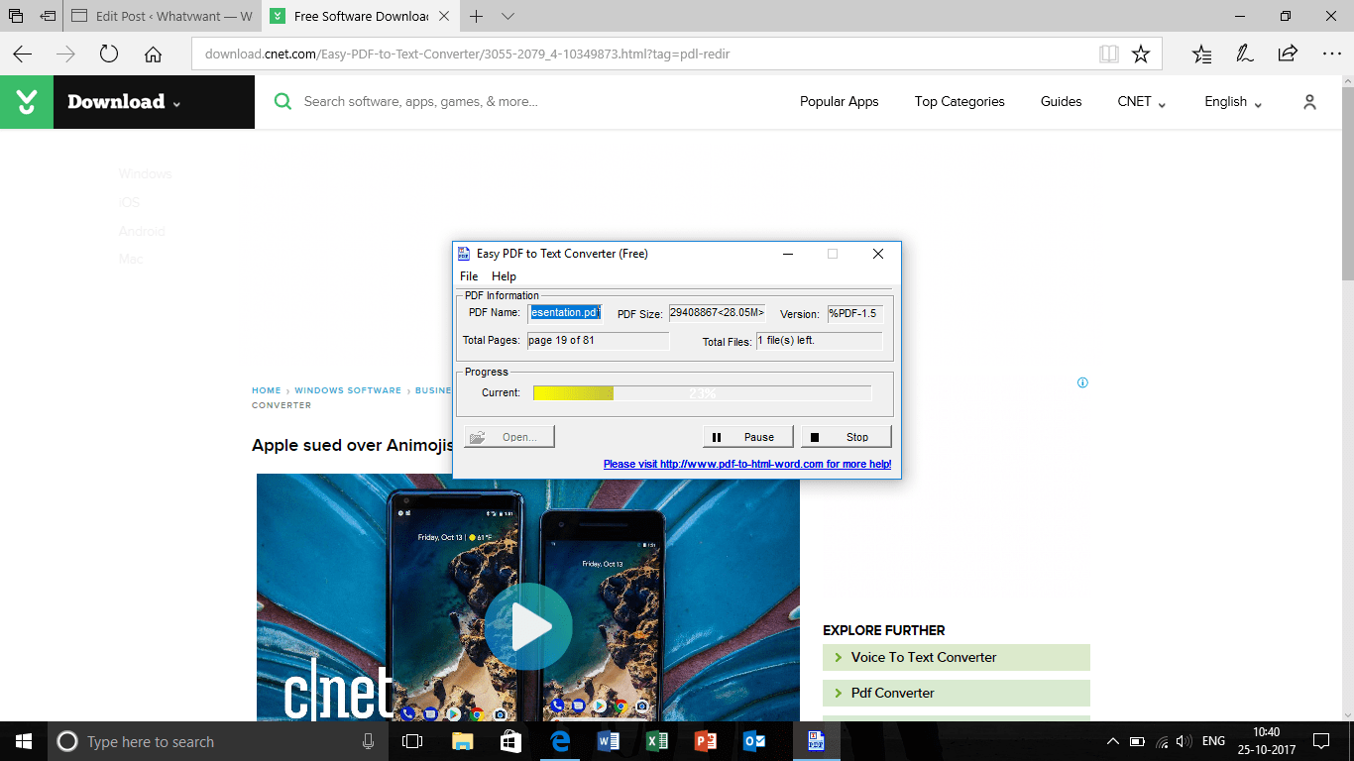Open the Apple sued over Animojis headline

coord(353,445)
